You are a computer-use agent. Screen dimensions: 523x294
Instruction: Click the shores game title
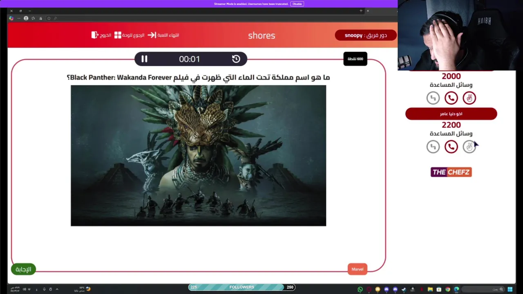point(261,36)
